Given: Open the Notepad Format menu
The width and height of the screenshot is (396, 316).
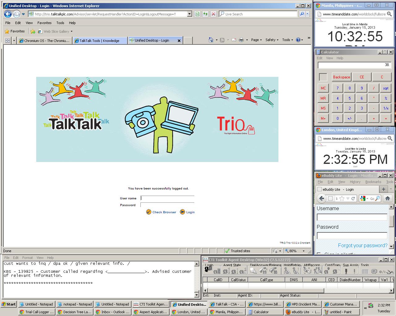Looking at the screenshot, I should [x=27, y=258].
